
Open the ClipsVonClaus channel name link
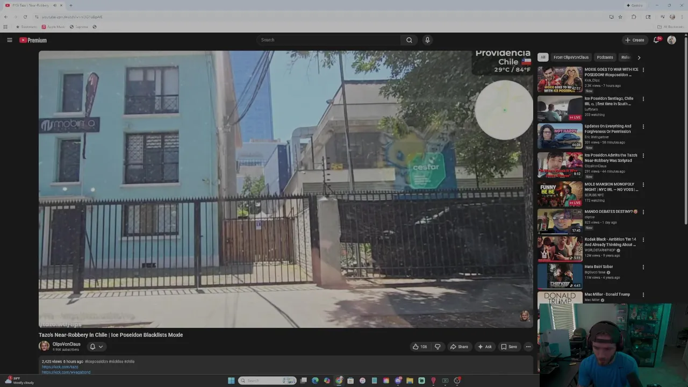[67, 344]
